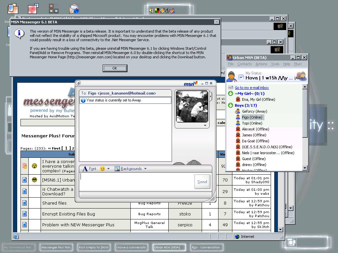Open the display picture options arrow
This screenshot has width=338, height=253.
pyautogui.click(x=205, y=126)
